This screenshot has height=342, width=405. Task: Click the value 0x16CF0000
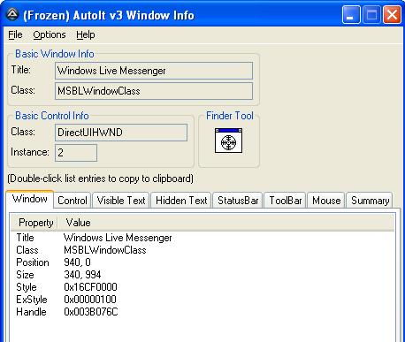point(90,287)
